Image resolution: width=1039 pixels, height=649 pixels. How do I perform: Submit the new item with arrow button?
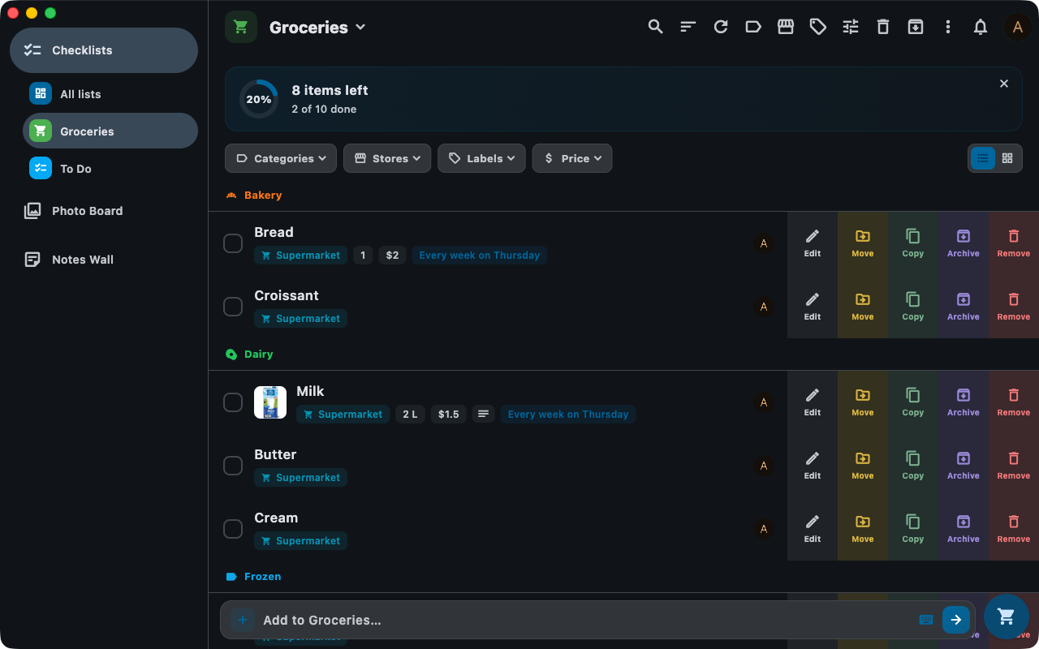pos(956,620)
